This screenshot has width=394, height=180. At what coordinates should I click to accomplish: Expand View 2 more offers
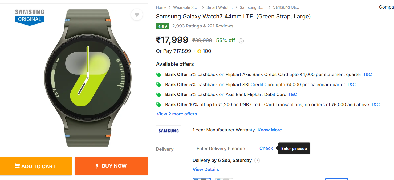[x=177, y=114]
